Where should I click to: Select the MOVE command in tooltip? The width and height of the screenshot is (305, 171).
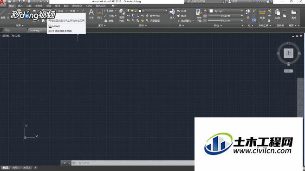pyautogui.click(x=56, y=26)
